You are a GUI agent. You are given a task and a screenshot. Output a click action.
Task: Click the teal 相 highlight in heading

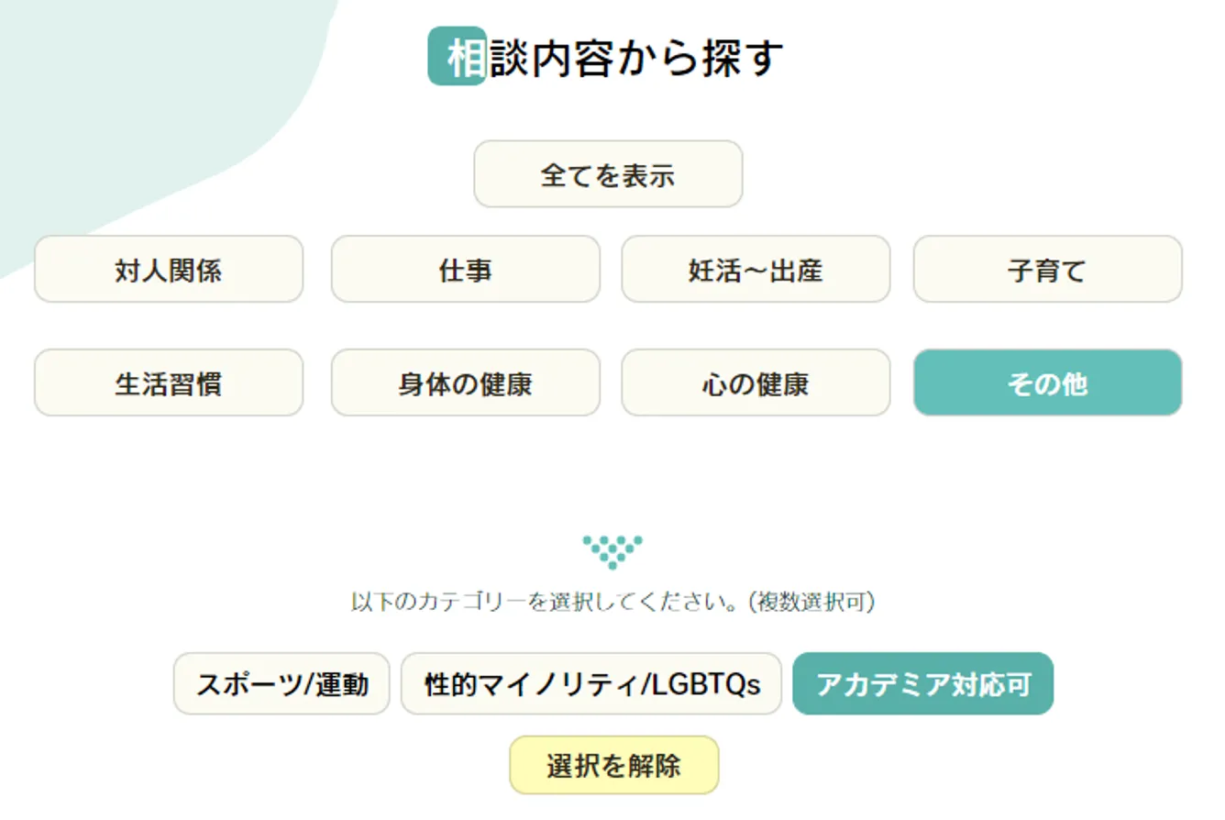point(457,57)
